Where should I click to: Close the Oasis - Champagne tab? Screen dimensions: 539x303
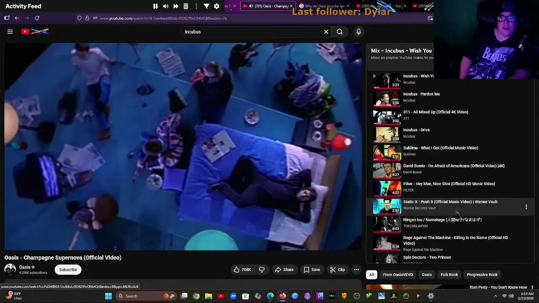tap(291, 6)
